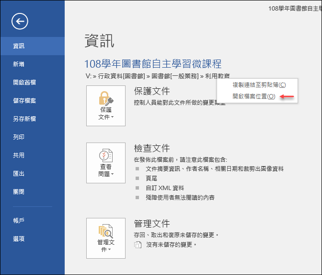This screenshot has width=322, height=275.
Task: Open 匯出 in the sidebar
Action: tap(33, 174)
